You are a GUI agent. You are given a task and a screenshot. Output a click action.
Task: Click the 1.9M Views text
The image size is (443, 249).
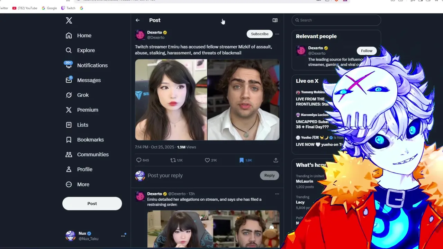coord(187,147)
